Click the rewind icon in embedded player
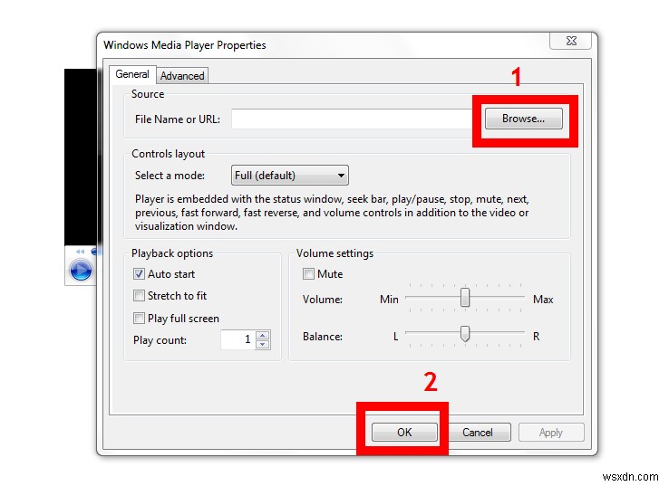 (x=80, y=252)
